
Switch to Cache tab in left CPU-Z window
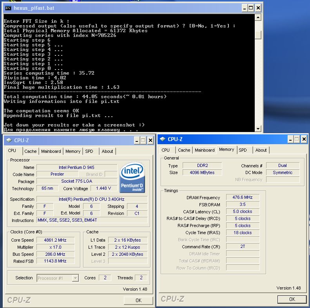click(x=31, y=151)
